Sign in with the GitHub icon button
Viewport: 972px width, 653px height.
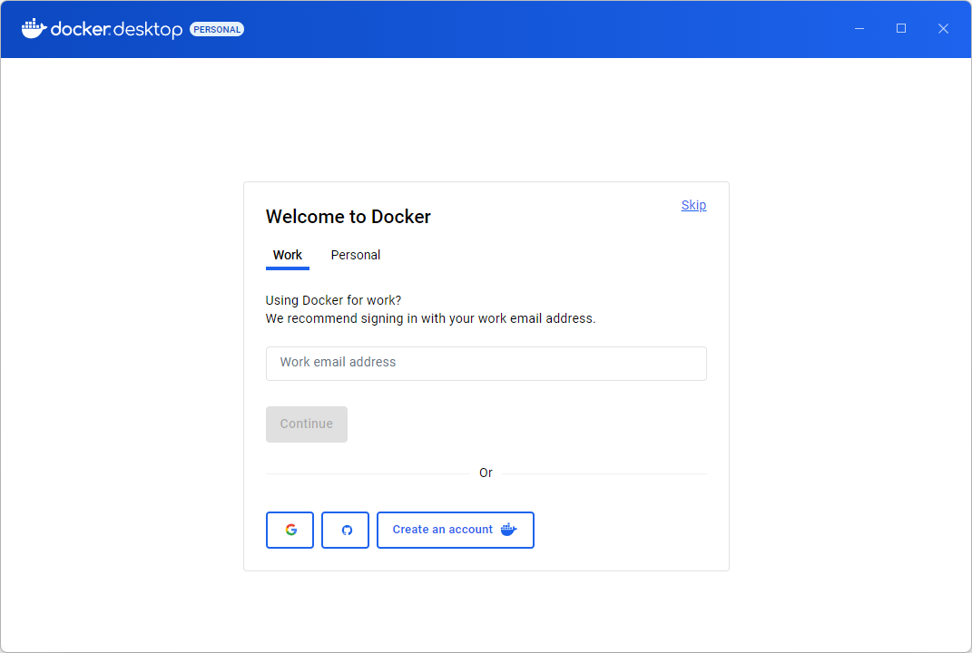pos(345,530)
